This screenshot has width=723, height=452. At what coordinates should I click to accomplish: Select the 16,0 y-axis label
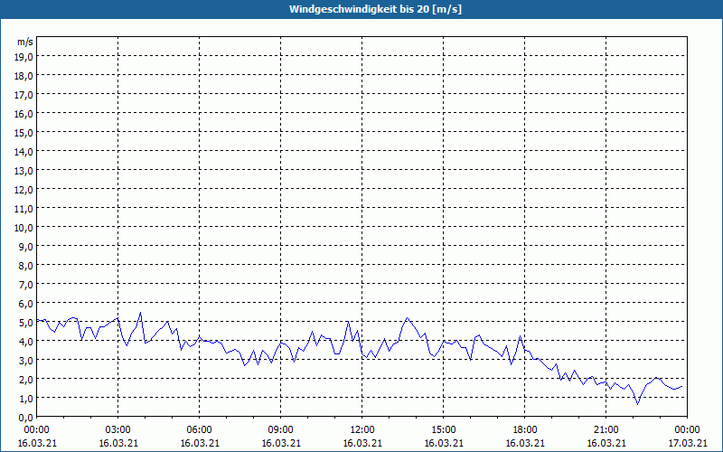(24, 114)
